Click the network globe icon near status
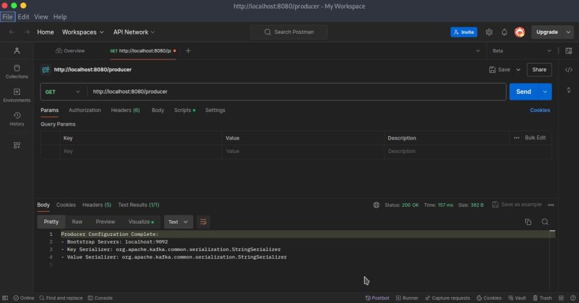Viewport: 579px width, 303px height. tap(376, 205)
